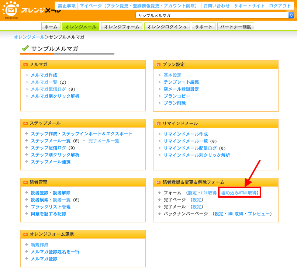Open テンプレート編集
Screen dimensions: 297x274
[x=181, y=82]
